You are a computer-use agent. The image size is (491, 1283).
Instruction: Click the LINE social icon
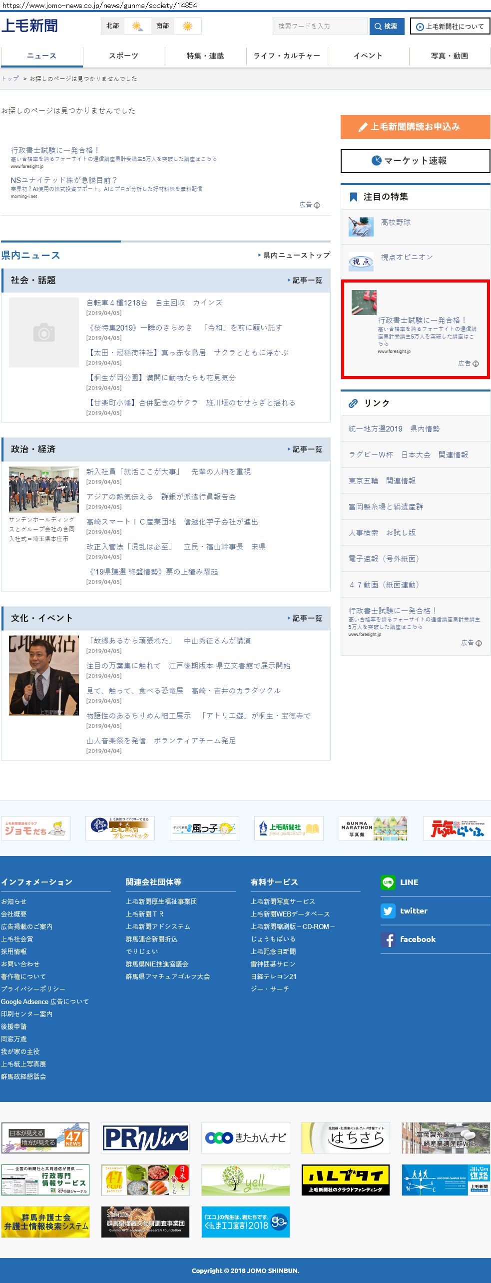[x=388, y=882]
